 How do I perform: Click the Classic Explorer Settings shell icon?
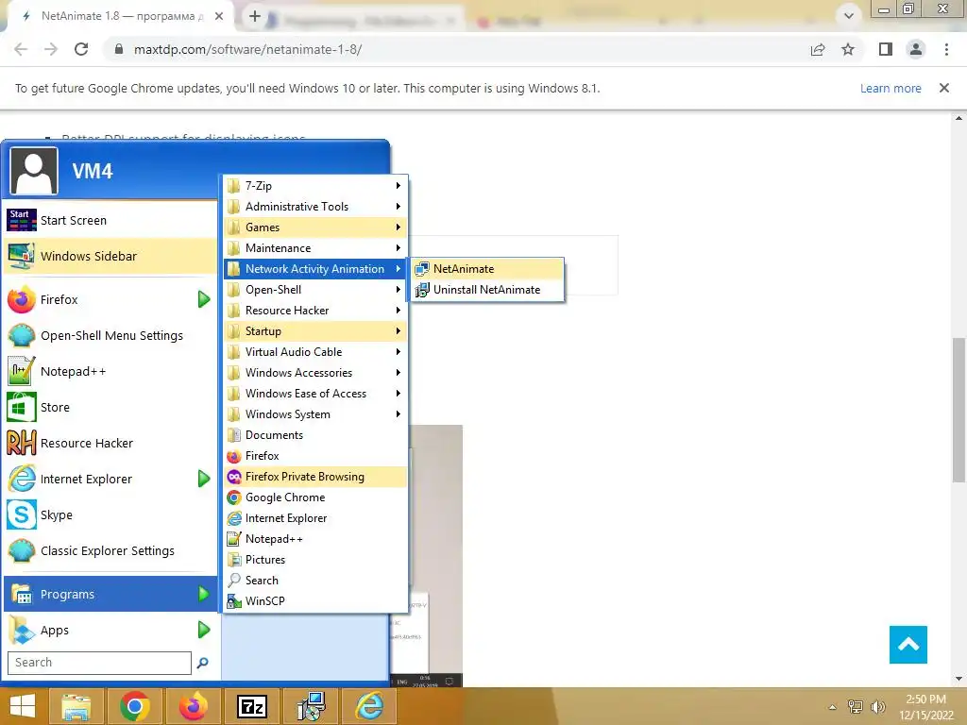click(22, 550)
